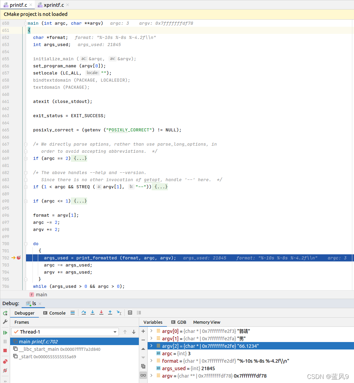
Task: Click folded {...} placeholder on line 684
Action: pos(161,187)
